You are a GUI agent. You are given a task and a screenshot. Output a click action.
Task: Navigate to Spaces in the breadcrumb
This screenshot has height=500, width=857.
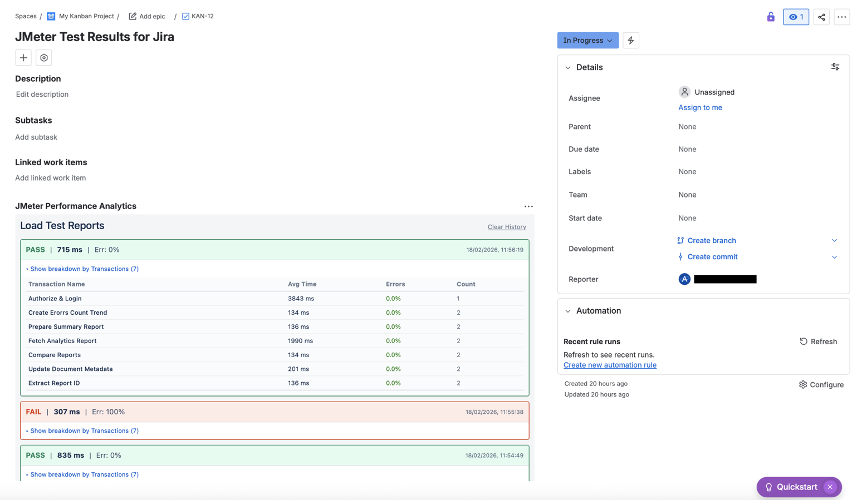coord(26,16)
